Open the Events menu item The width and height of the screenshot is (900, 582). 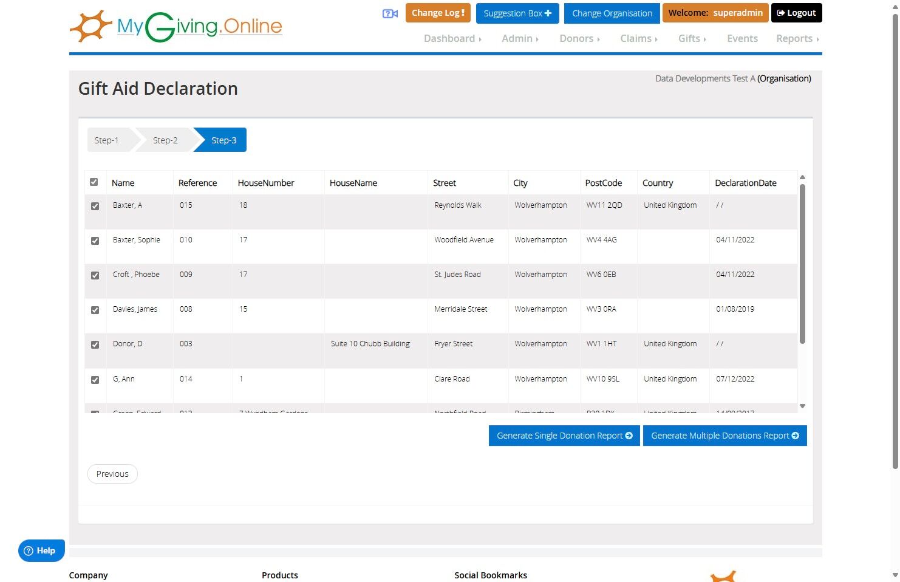(x=742, y=38)
